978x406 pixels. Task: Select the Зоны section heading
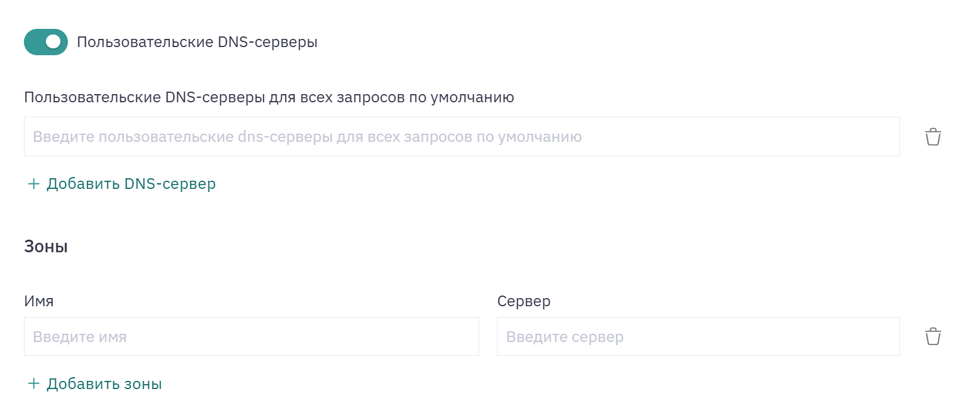tap(46, 247)
